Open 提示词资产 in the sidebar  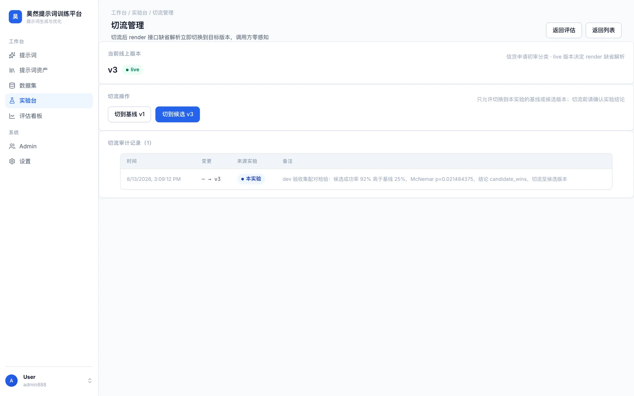(x=49, y=70)
